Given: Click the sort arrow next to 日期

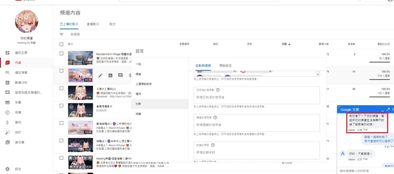Looking at the screenshot, I should (289, 44).
